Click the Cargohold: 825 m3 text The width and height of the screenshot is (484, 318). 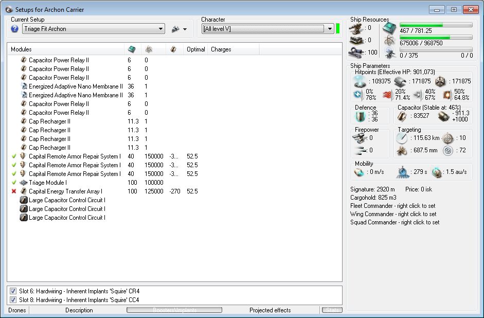(x=373, y=198)
